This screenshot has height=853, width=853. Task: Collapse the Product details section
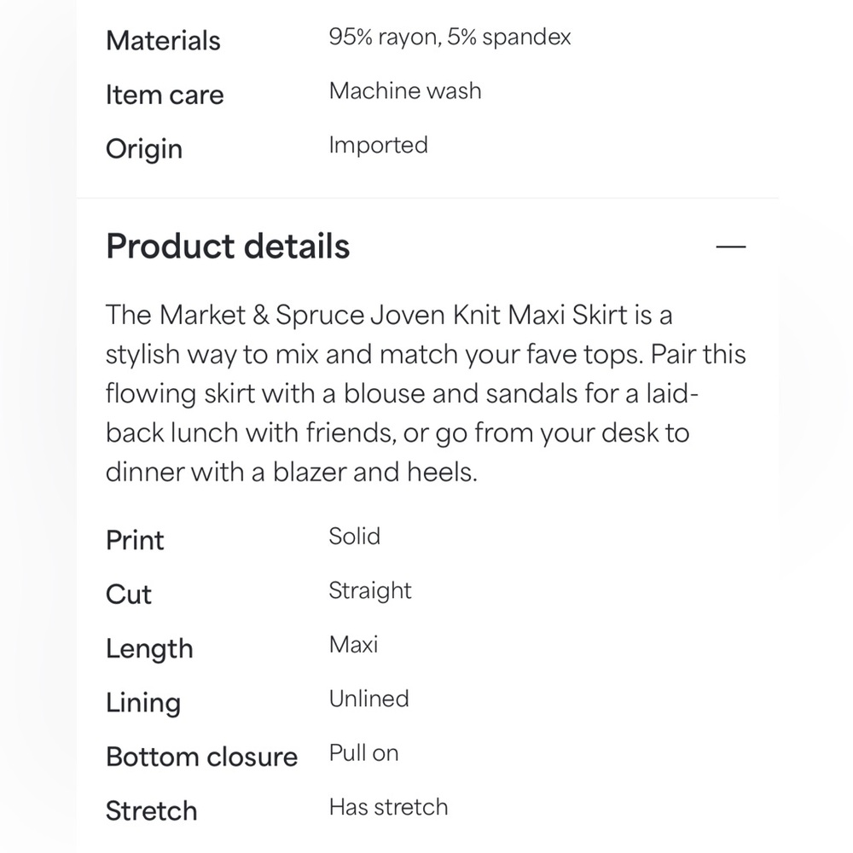coord(731,247)
